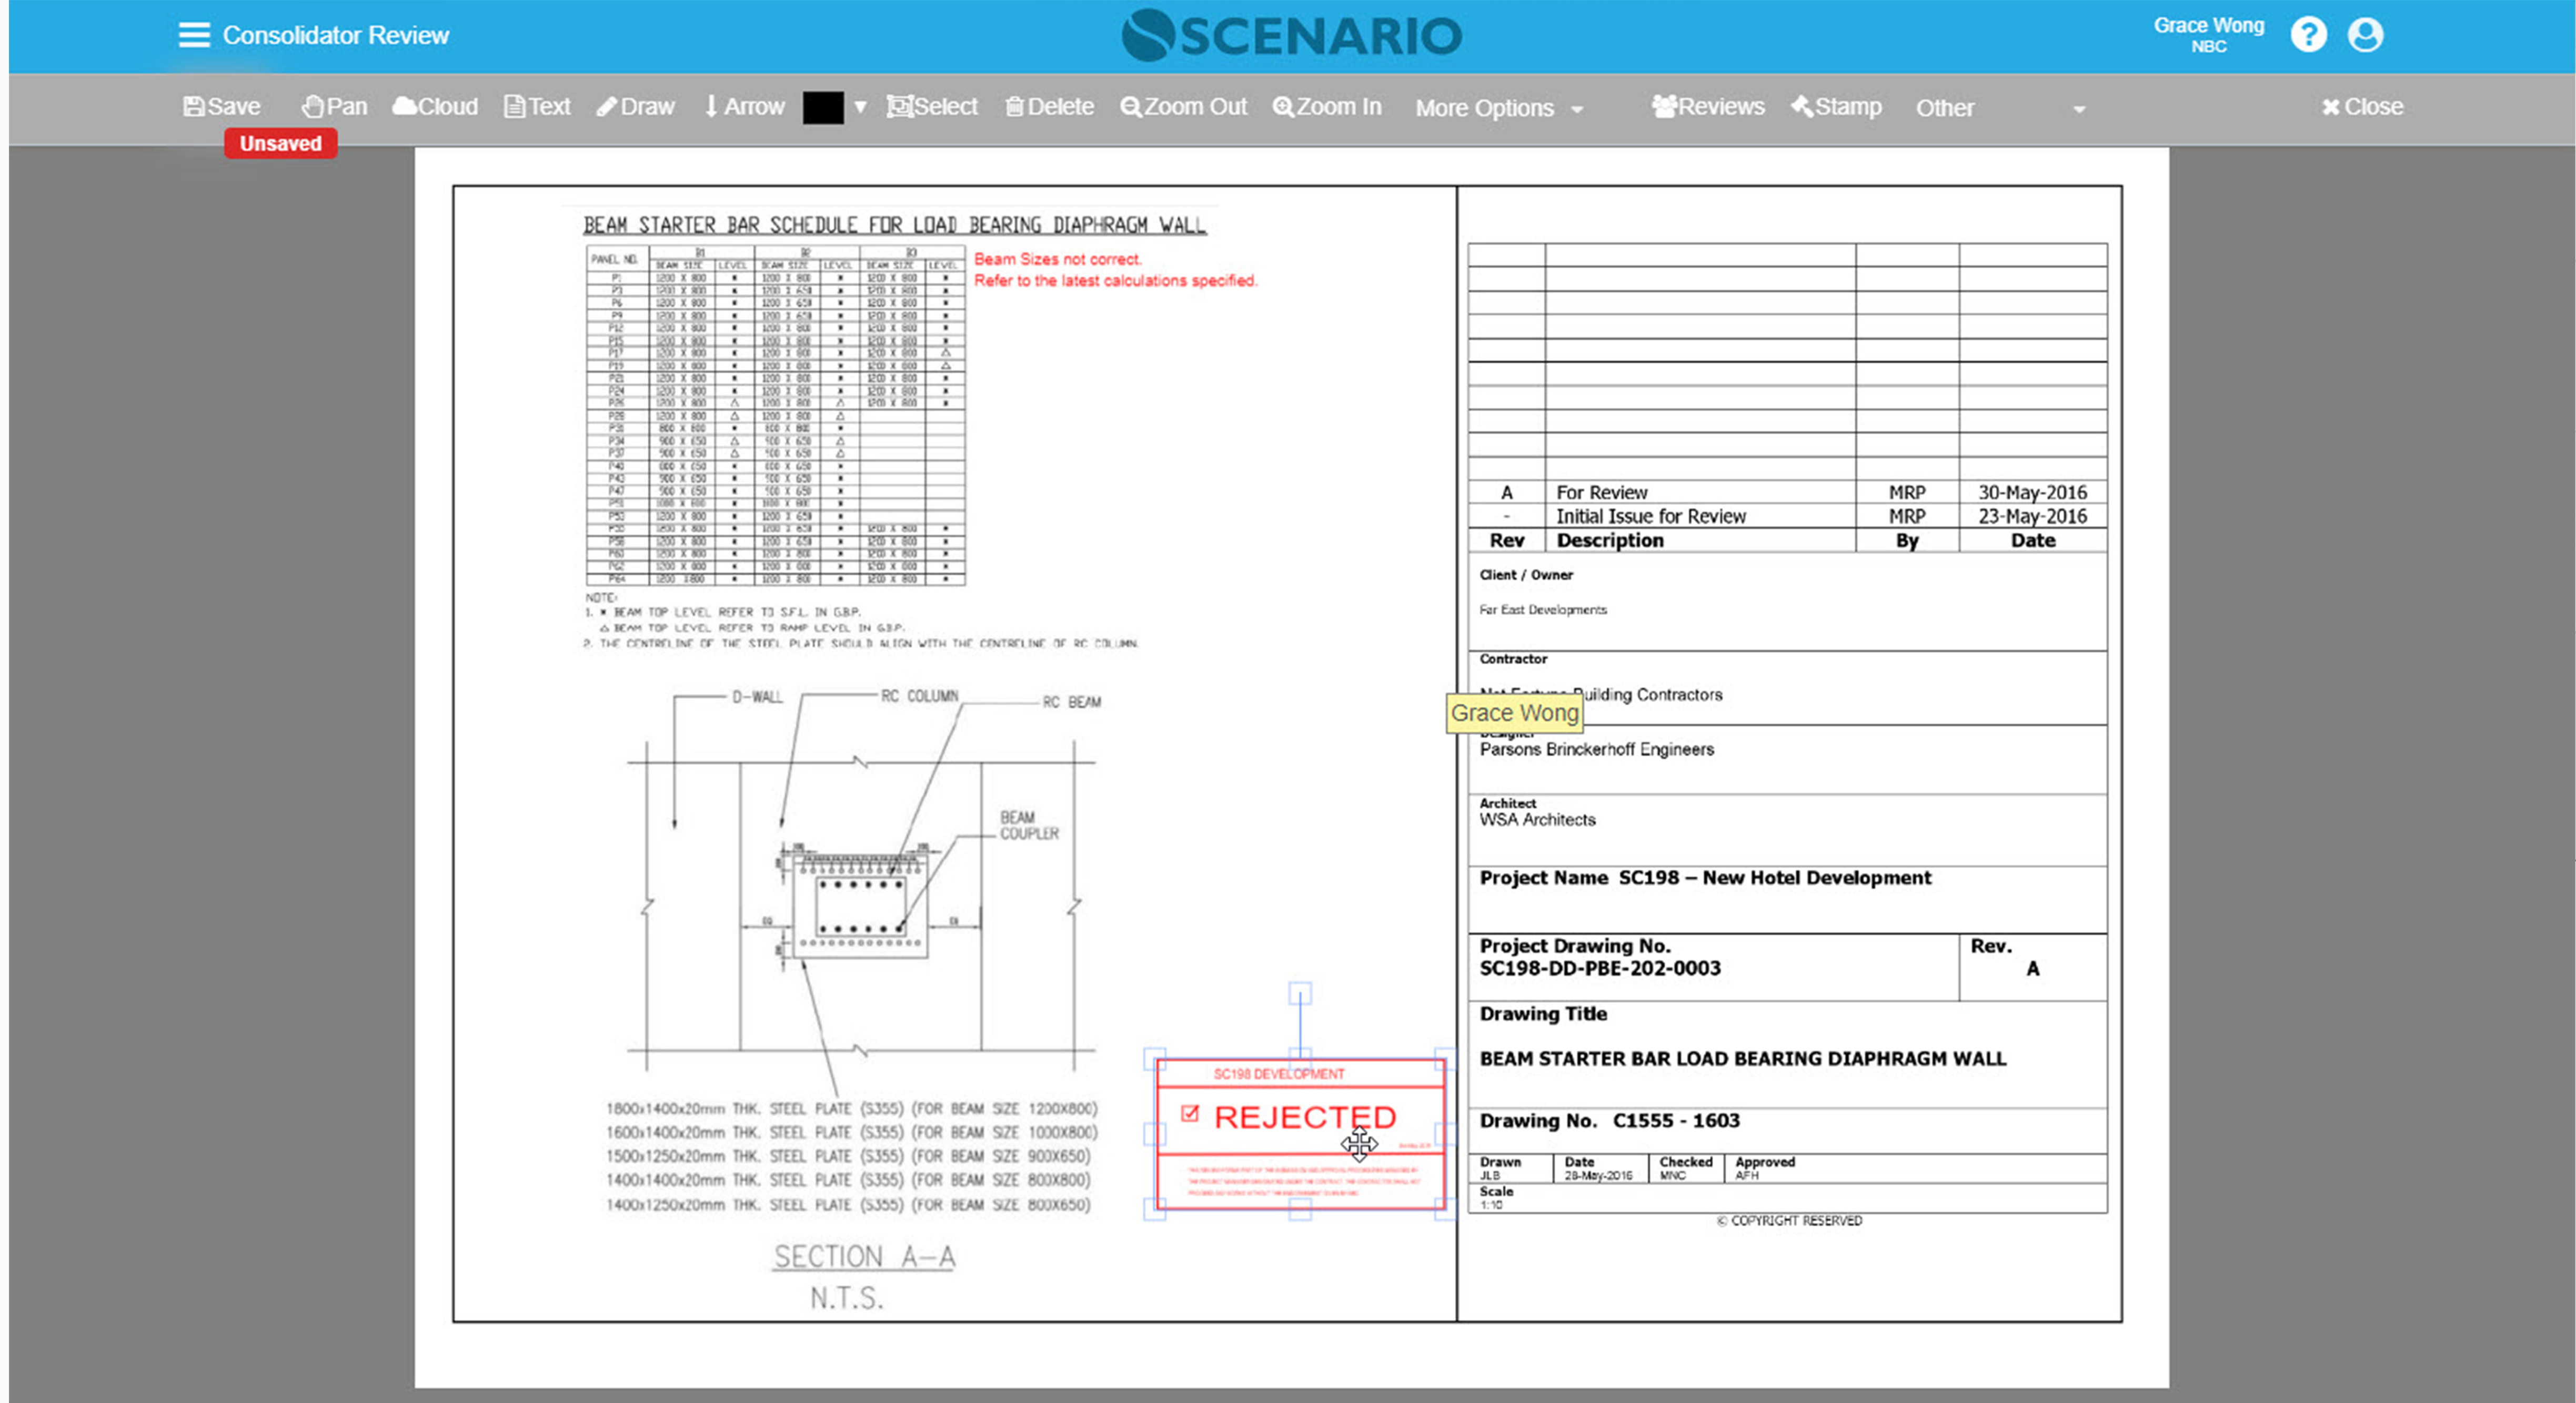
Task: Pick the black color swatch
Action: coord(823,107)
